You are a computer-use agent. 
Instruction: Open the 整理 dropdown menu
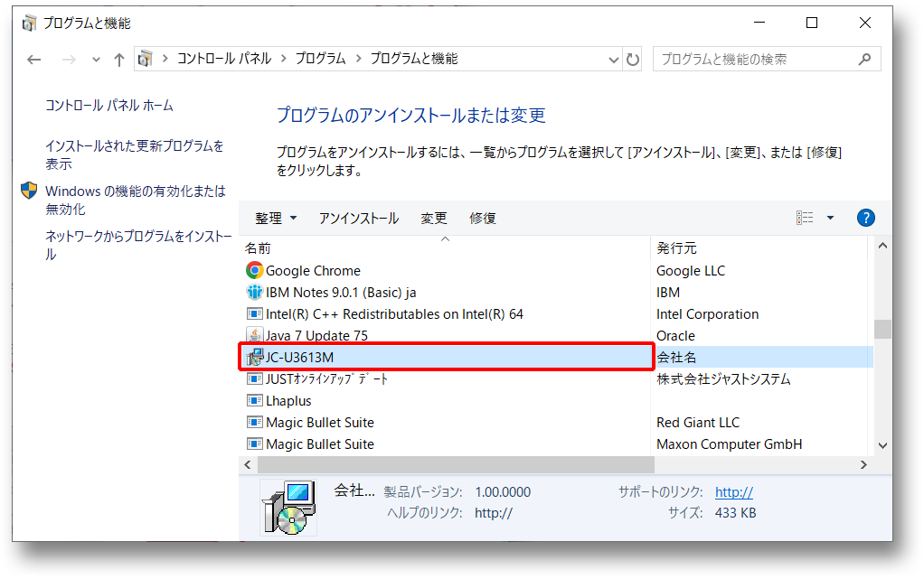(275, 218)
